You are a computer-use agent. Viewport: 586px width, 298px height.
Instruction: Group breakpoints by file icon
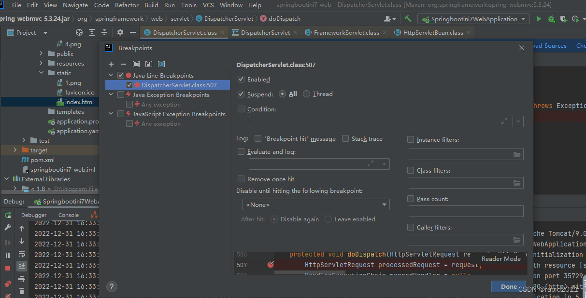tap(149, 64)
